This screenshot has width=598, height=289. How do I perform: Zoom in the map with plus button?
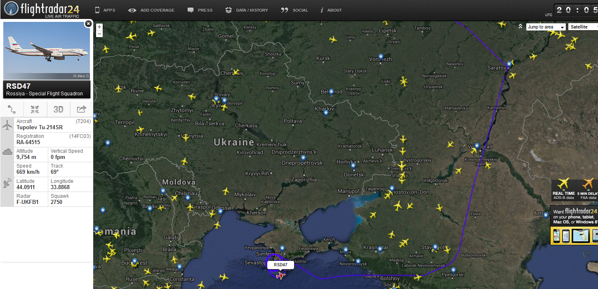coord(99,27)
